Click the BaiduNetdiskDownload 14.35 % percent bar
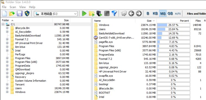 pos(173,33)
